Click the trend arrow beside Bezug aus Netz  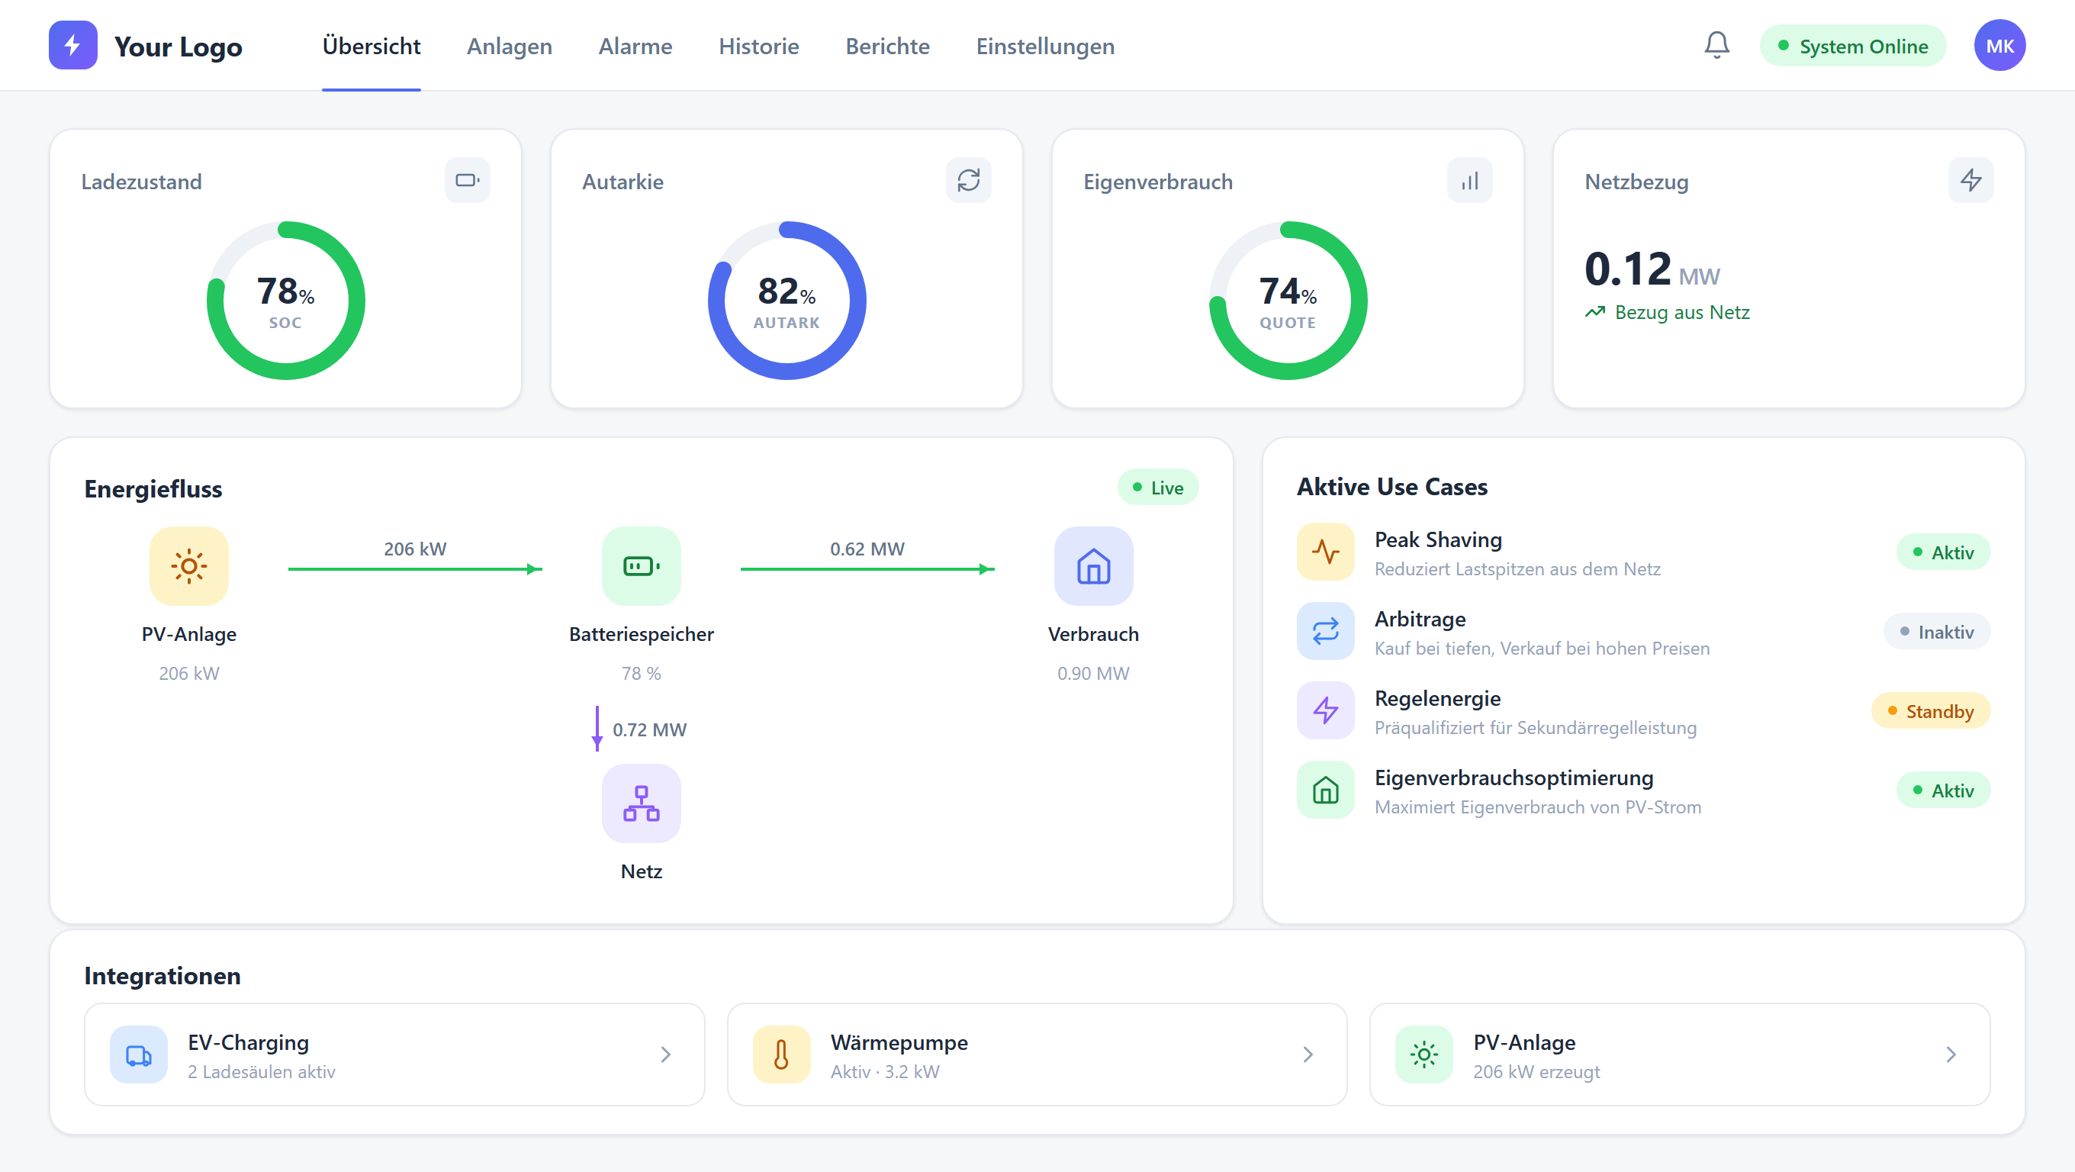(x=1595, y=312)
